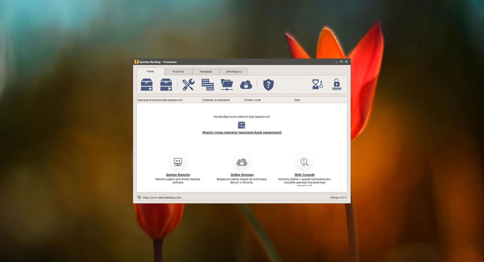
Task: Click 'Operacja tworzenia kopii zapasowych' column header
Action: click(x=169, y=100)
